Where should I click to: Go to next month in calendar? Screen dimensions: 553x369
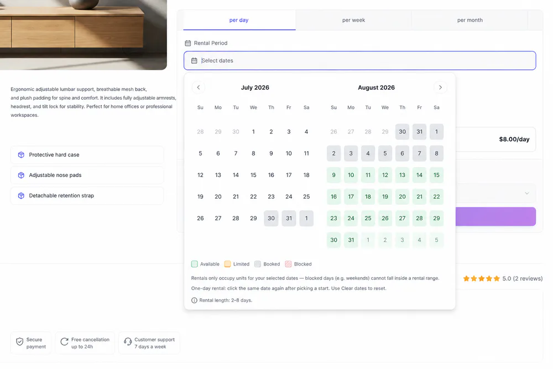click(x=440, y=87)
